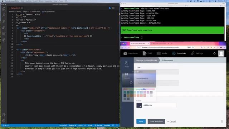229x129 pixels.
Task: Click 'HTML' language mode in status bar
Action: 90,125
